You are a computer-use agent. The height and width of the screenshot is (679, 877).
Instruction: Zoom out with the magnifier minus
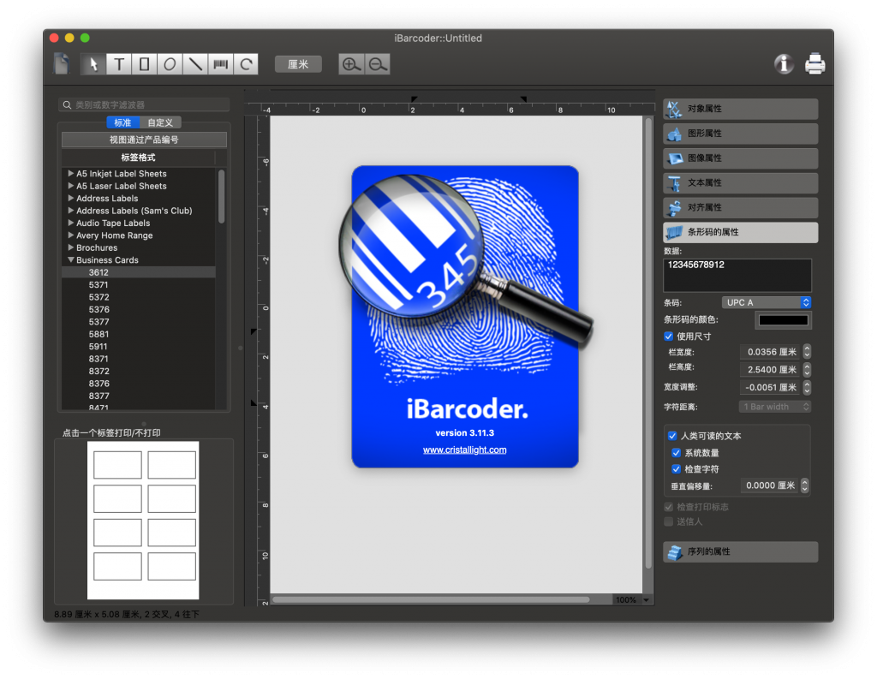pos(378,64)
